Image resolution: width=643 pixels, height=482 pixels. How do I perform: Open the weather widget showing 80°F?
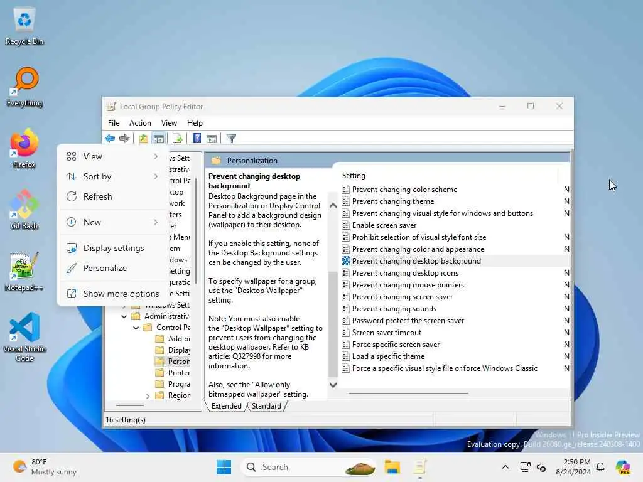(45, 467)
